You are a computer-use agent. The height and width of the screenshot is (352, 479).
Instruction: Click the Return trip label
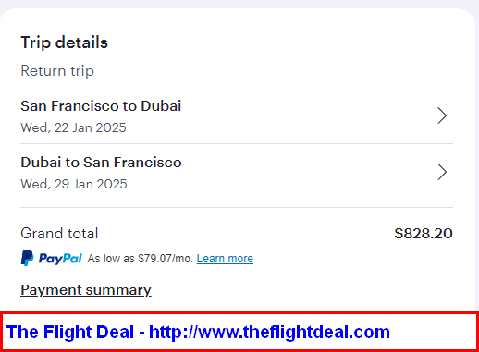(57, 71)
